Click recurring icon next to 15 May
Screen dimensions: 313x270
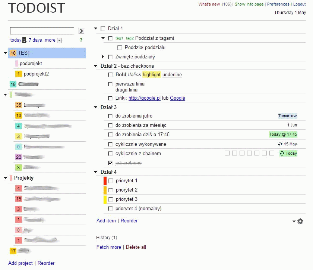[x=280, y=144]
